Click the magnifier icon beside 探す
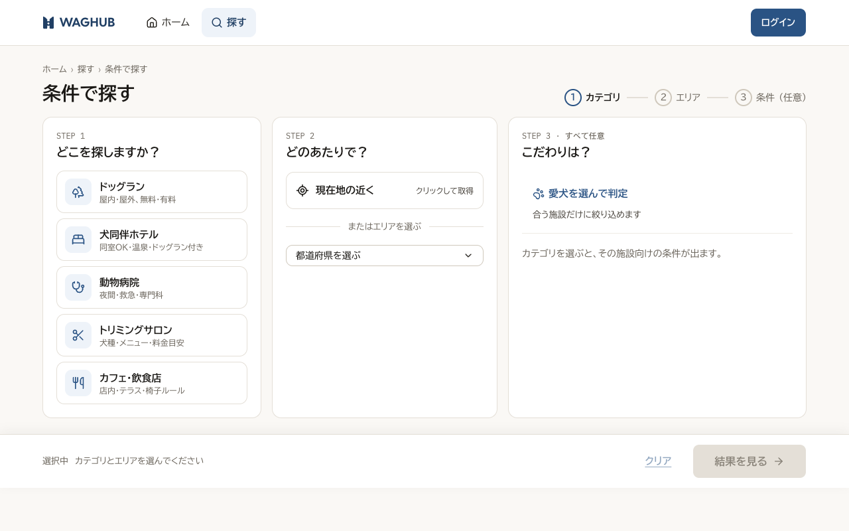The image size is (849, 531). coord(217,23)
